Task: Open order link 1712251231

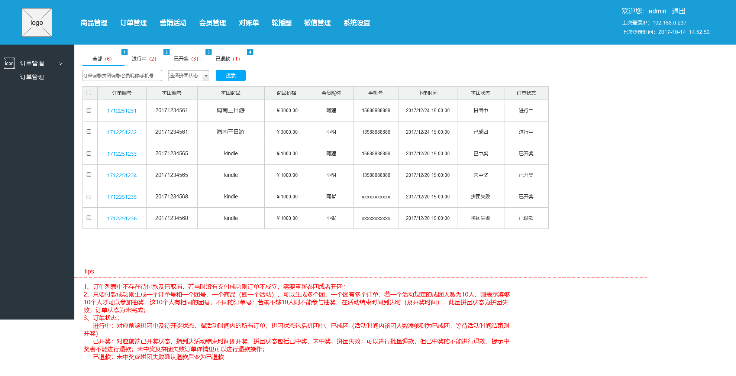Action: [x=122, y=111]
